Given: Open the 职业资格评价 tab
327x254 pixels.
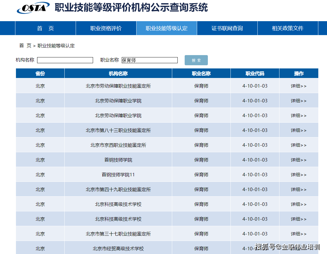Looking at the screenshot, I should click(106, 28).
